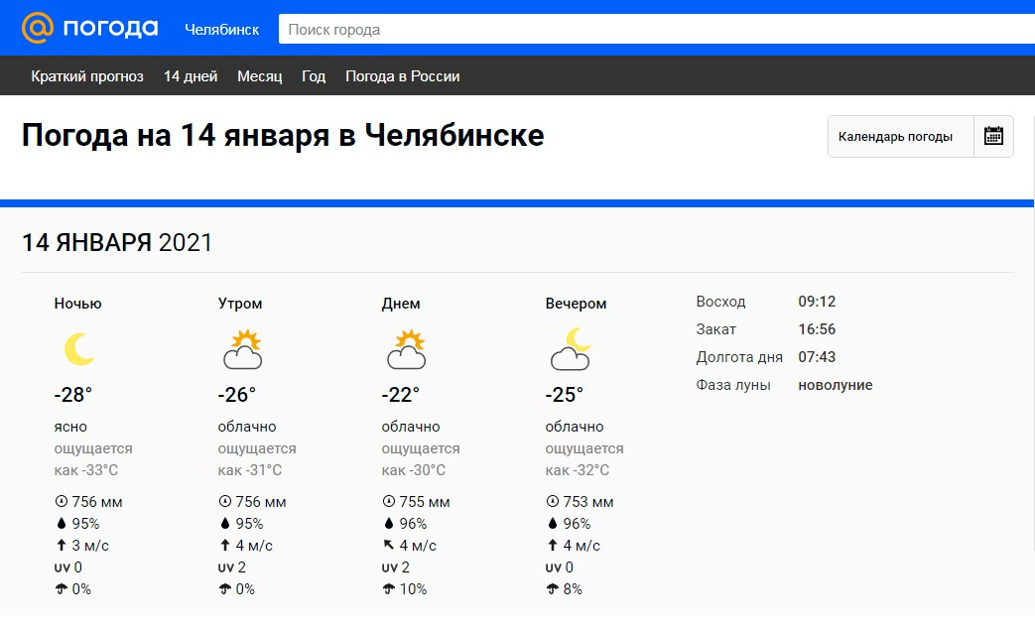Click the как -32°C feels-like value

point(578,470)
